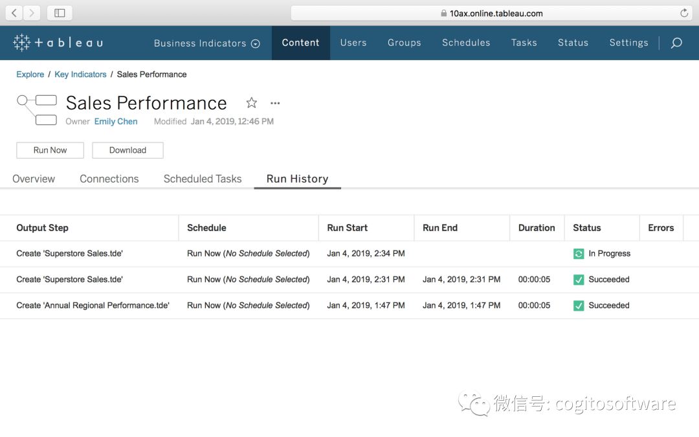Open the Content menu

(300, 43)
